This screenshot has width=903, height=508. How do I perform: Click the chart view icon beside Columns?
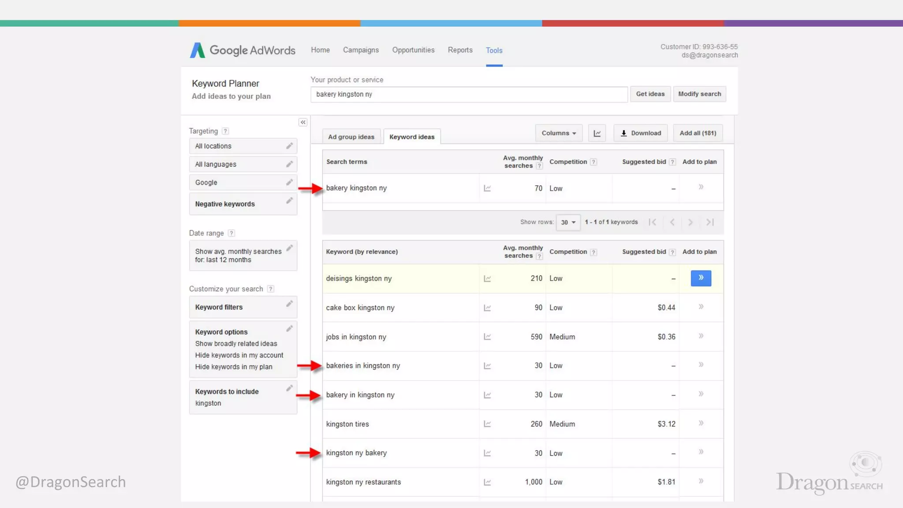[x=597, y=133]
